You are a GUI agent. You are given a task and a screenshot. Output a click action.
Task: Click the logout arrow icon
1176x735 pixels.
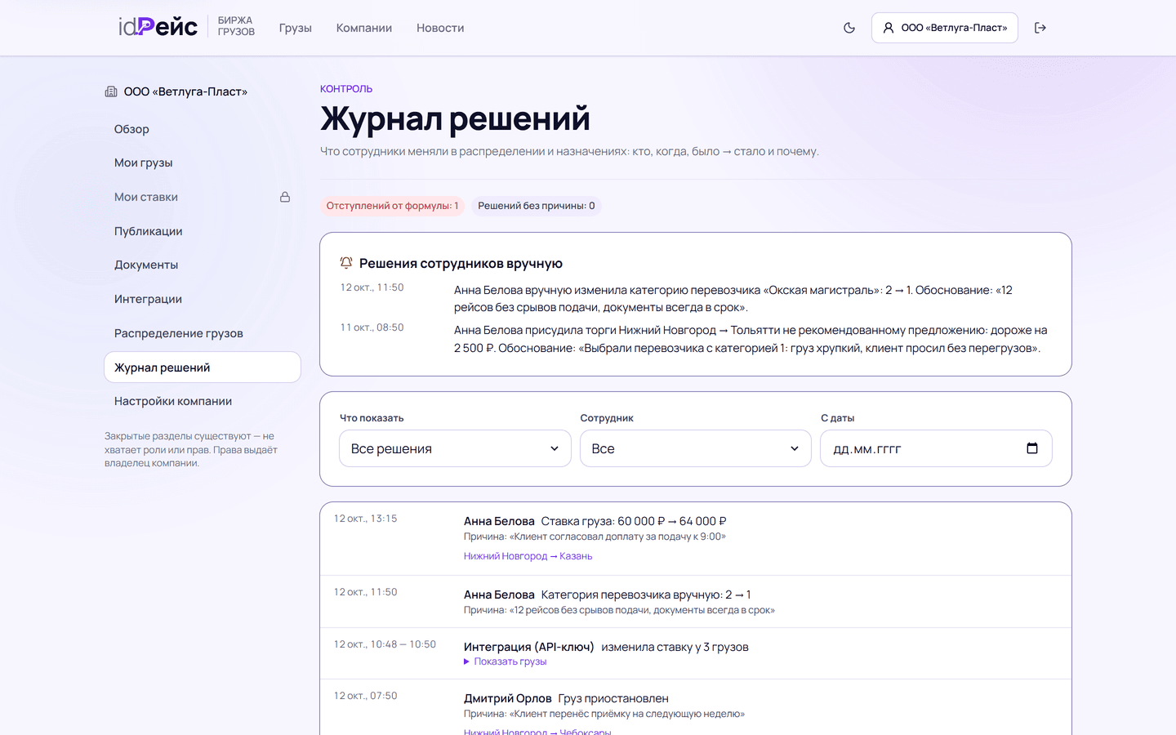pos(1040,28)
